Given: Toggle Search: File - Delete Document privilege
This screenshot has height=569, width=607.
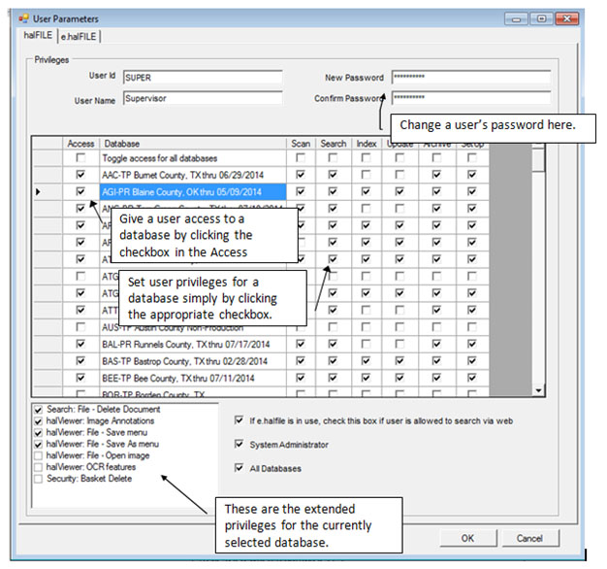Looking at the screenshot, I should [38, 410].
